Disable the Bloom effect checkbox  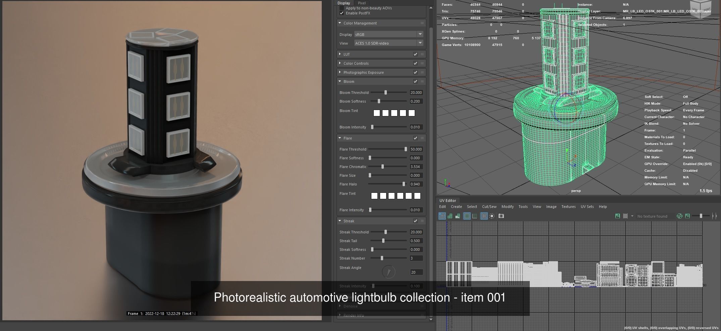[415, 81]
